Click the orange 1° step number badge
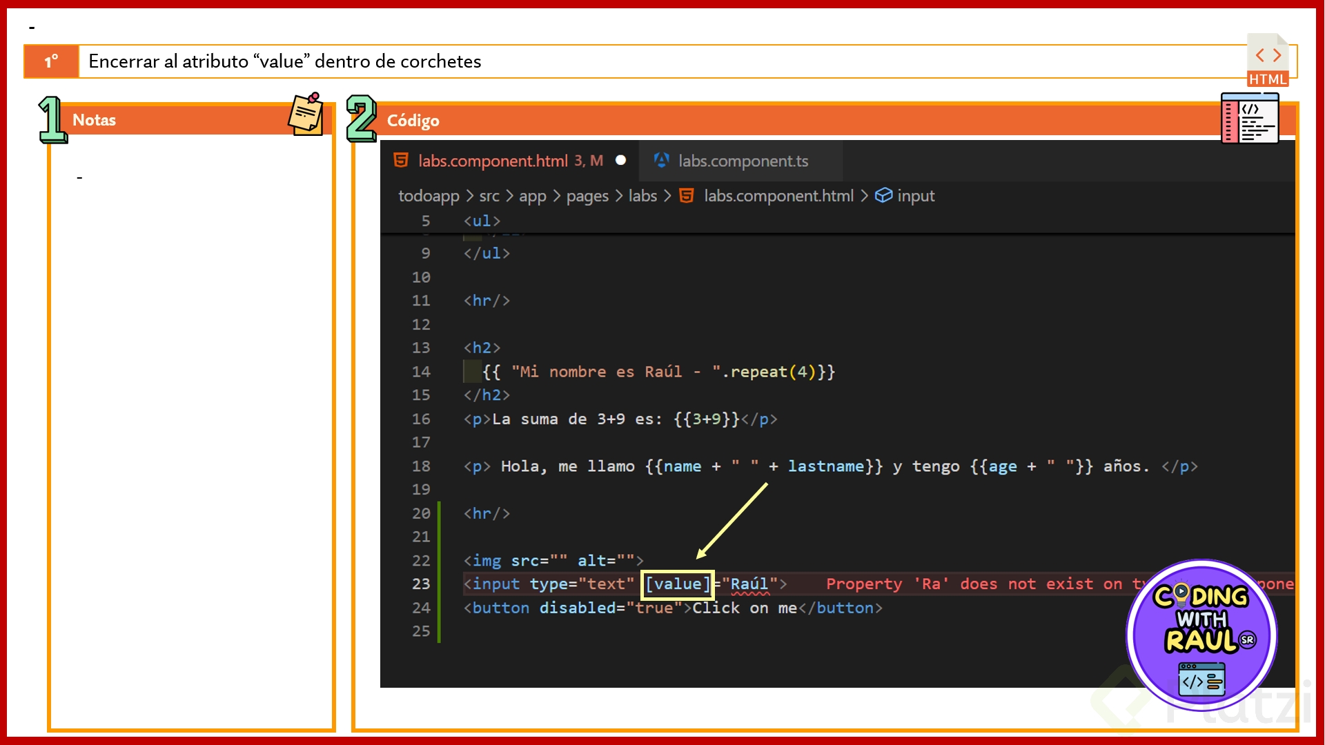 52,61
